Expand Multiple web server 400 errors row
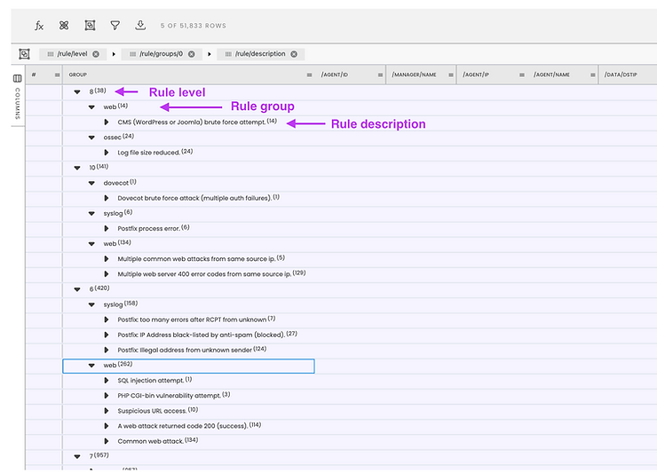Viewport: 657px width, 473px height. (x=107, y=274)
